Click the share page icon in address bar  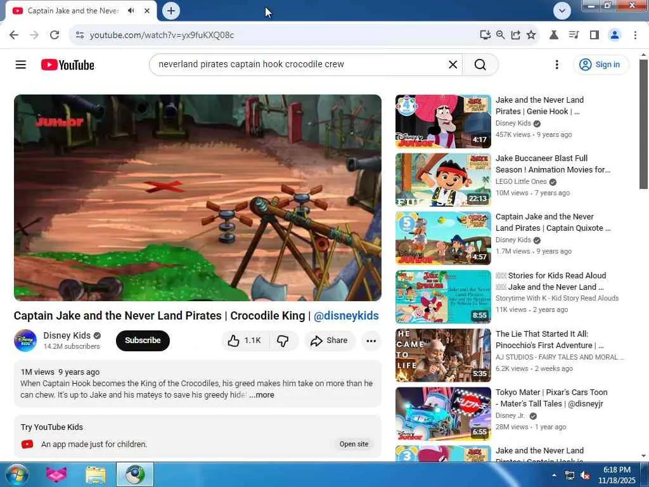pyautogui.click(x=516, y=35)
